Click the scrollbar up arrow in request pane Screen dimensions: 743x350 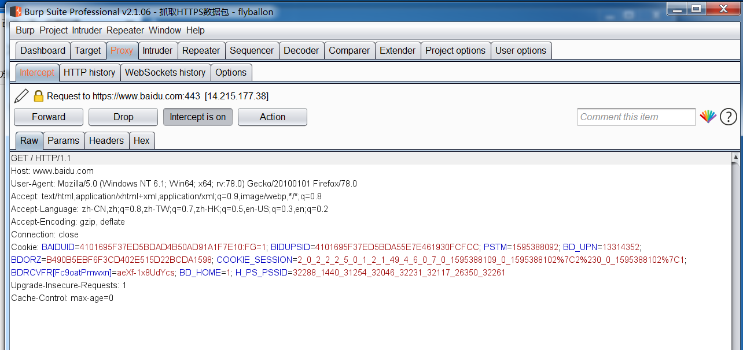pyautogui.click(x=736, y=157)
